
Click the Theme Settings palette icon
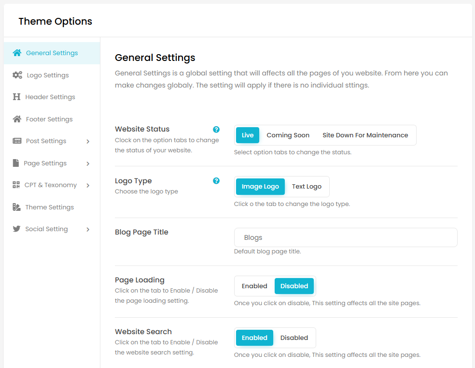(16, 207)
